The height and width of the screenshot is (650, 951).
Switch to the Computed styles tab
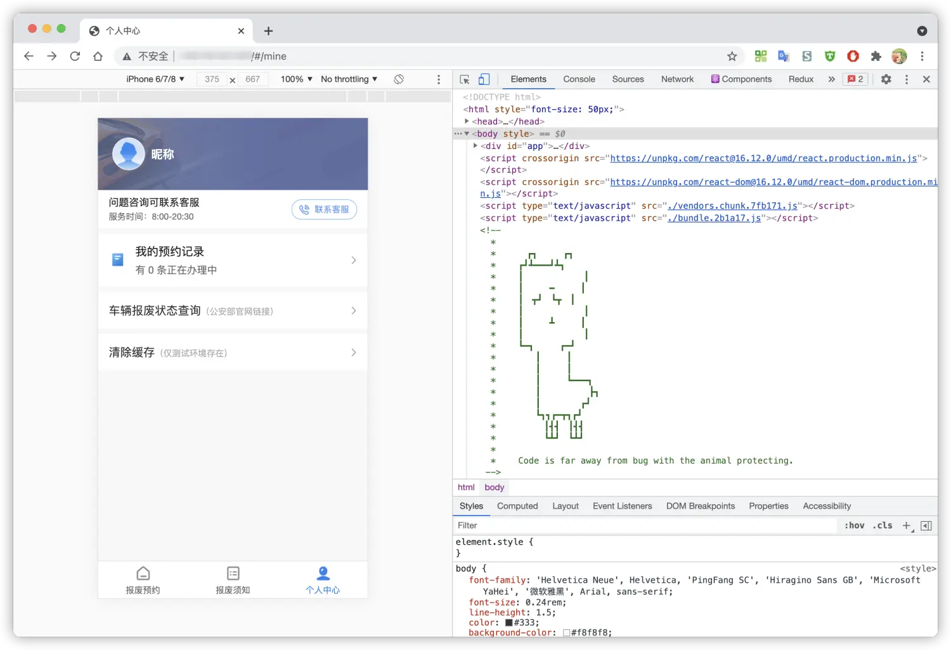click(x=517, y=506)
